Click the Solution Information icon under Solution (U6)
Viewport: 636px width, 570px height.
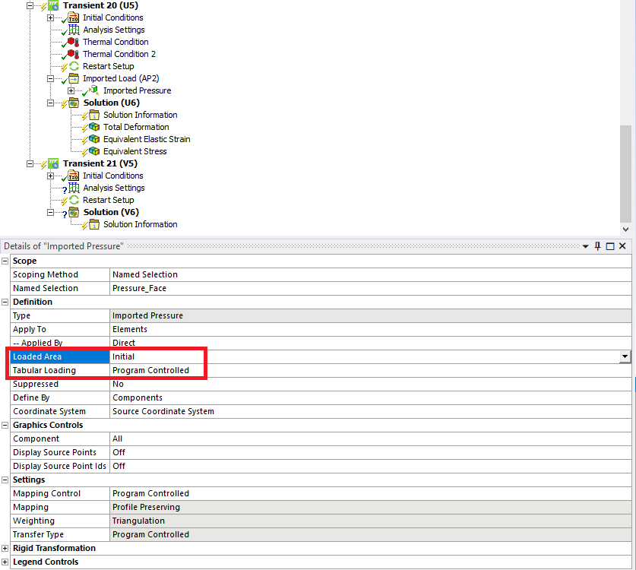[94, 116]
